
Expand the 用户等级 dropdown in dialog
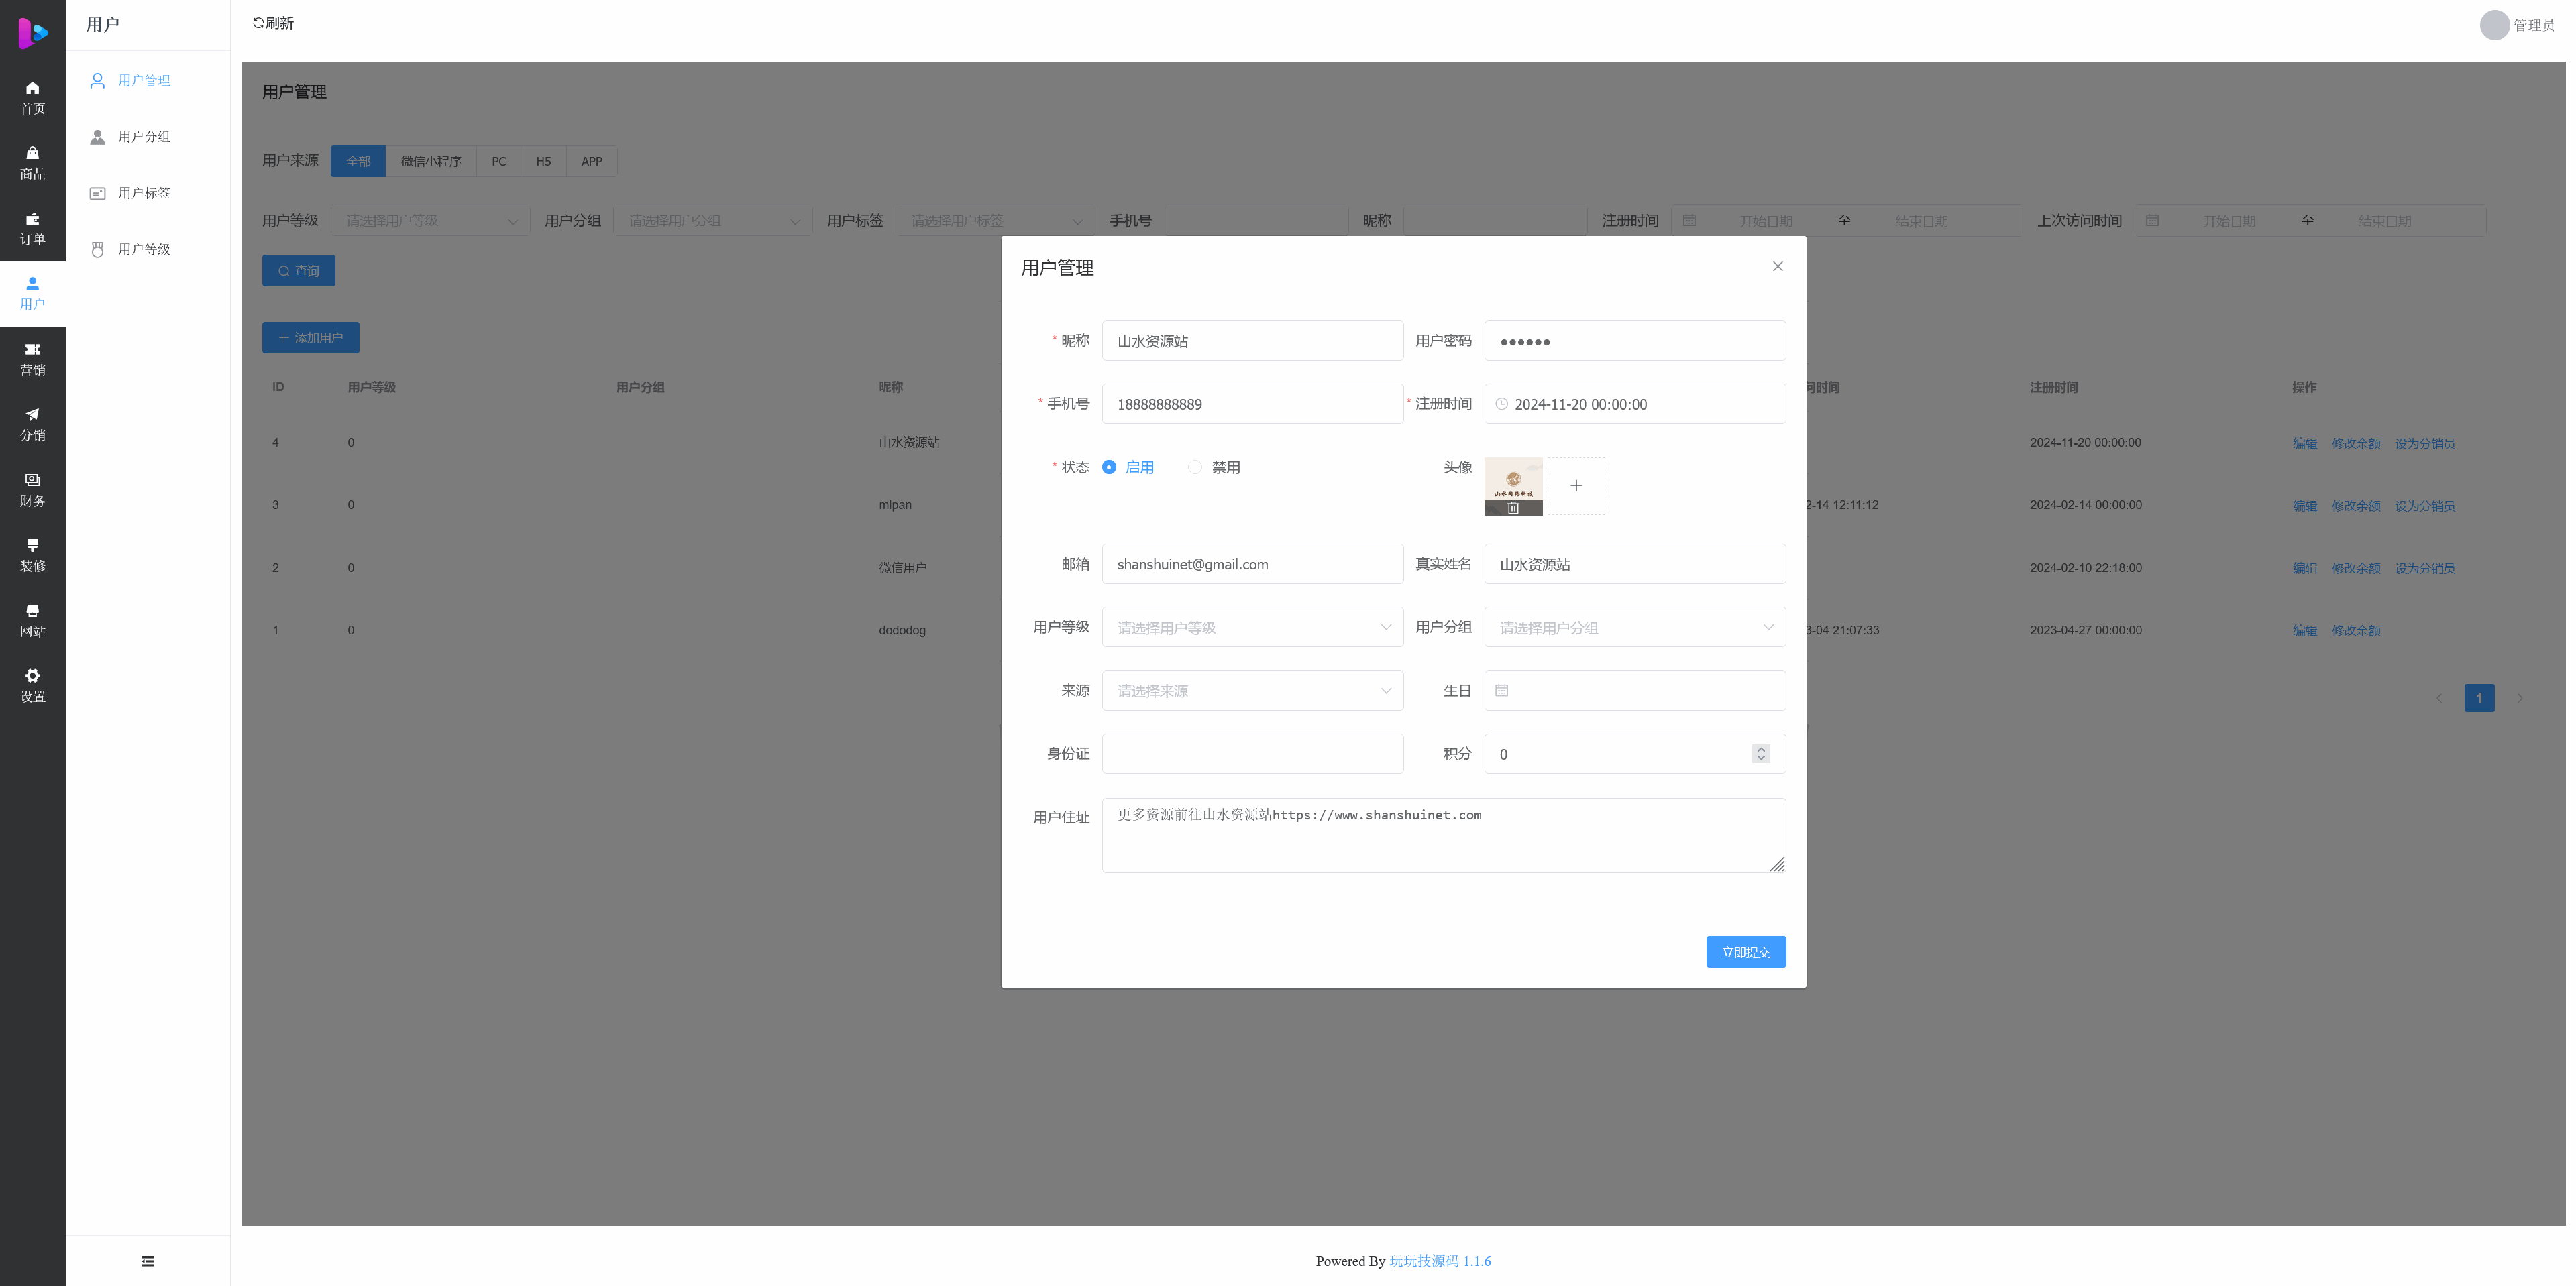pos(1252,628)
